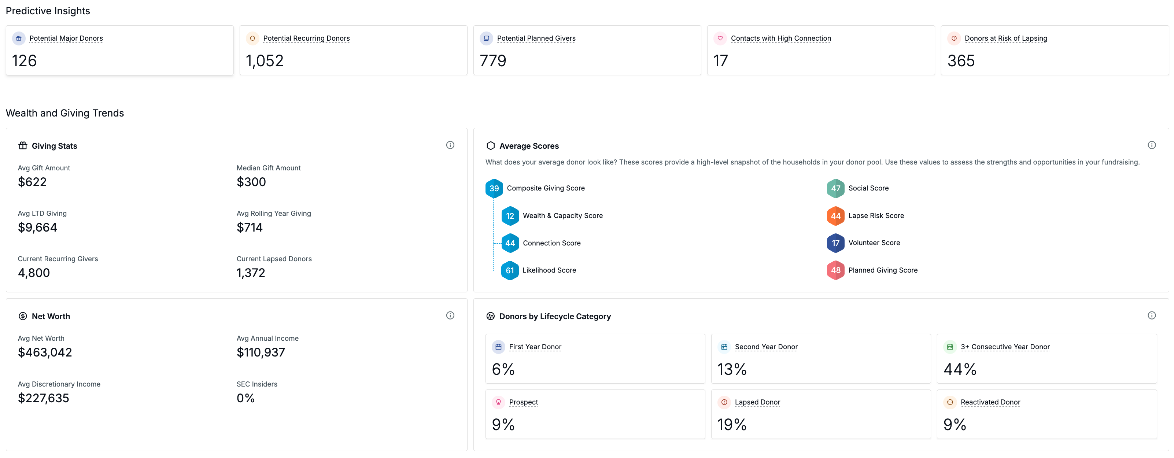Click the orange Lapse Risk Score badge
Viewport: 1174px width, 458px height.
click(x=835, y=215)
